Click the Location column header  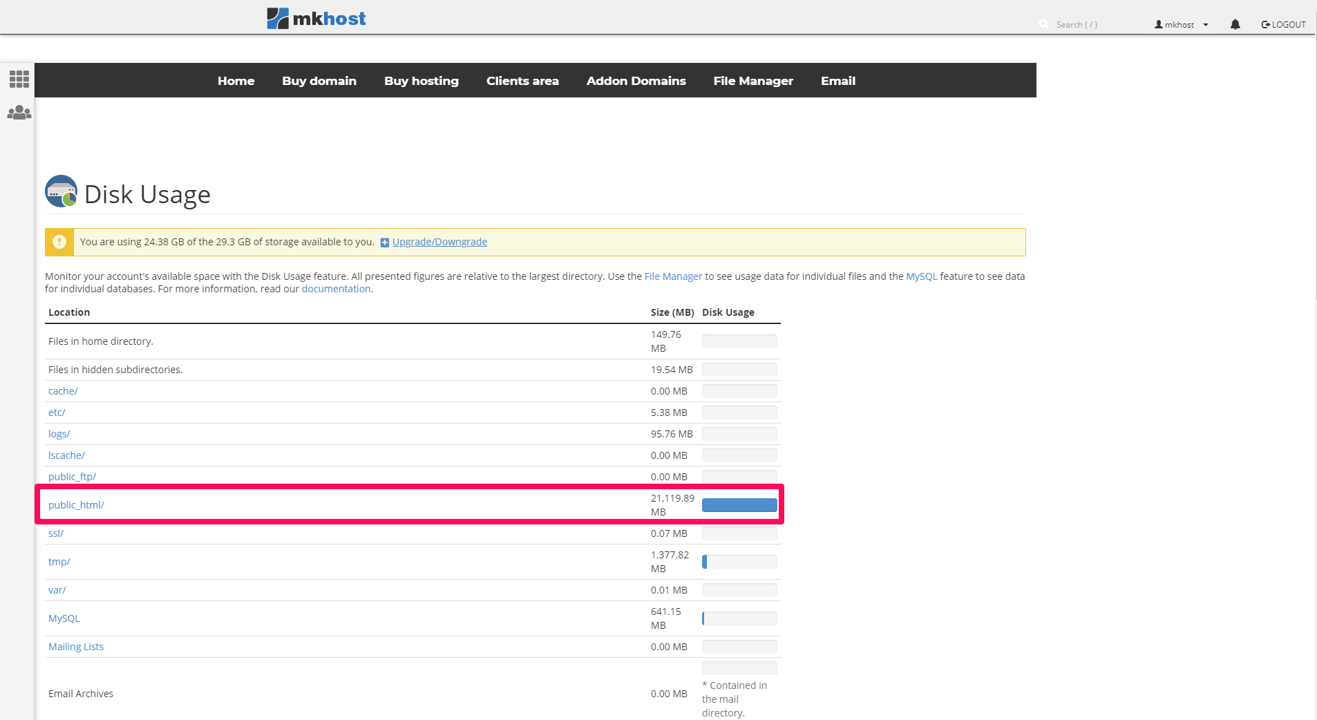coord(69,312)
